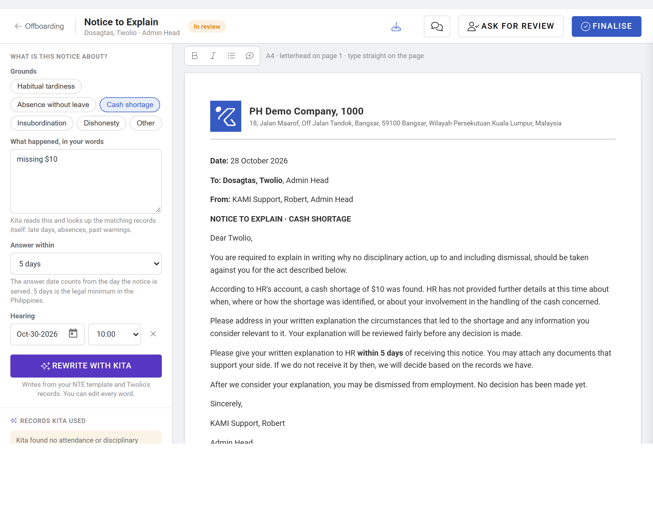Click the What happened text area
The height and width of the screenshot is (518, 653).
pyautogui.click(x=86, y=181)
